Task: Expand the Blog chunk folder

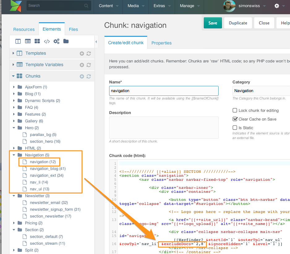Action: click(14, 94)
